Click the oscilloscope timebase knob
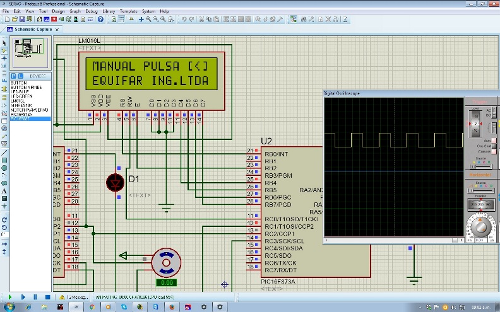Image resolution: width=500 pixels, height=312 pixels. coord(481,226)
